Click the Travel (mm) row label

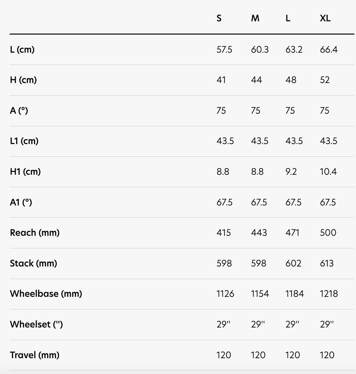[35, 355]
